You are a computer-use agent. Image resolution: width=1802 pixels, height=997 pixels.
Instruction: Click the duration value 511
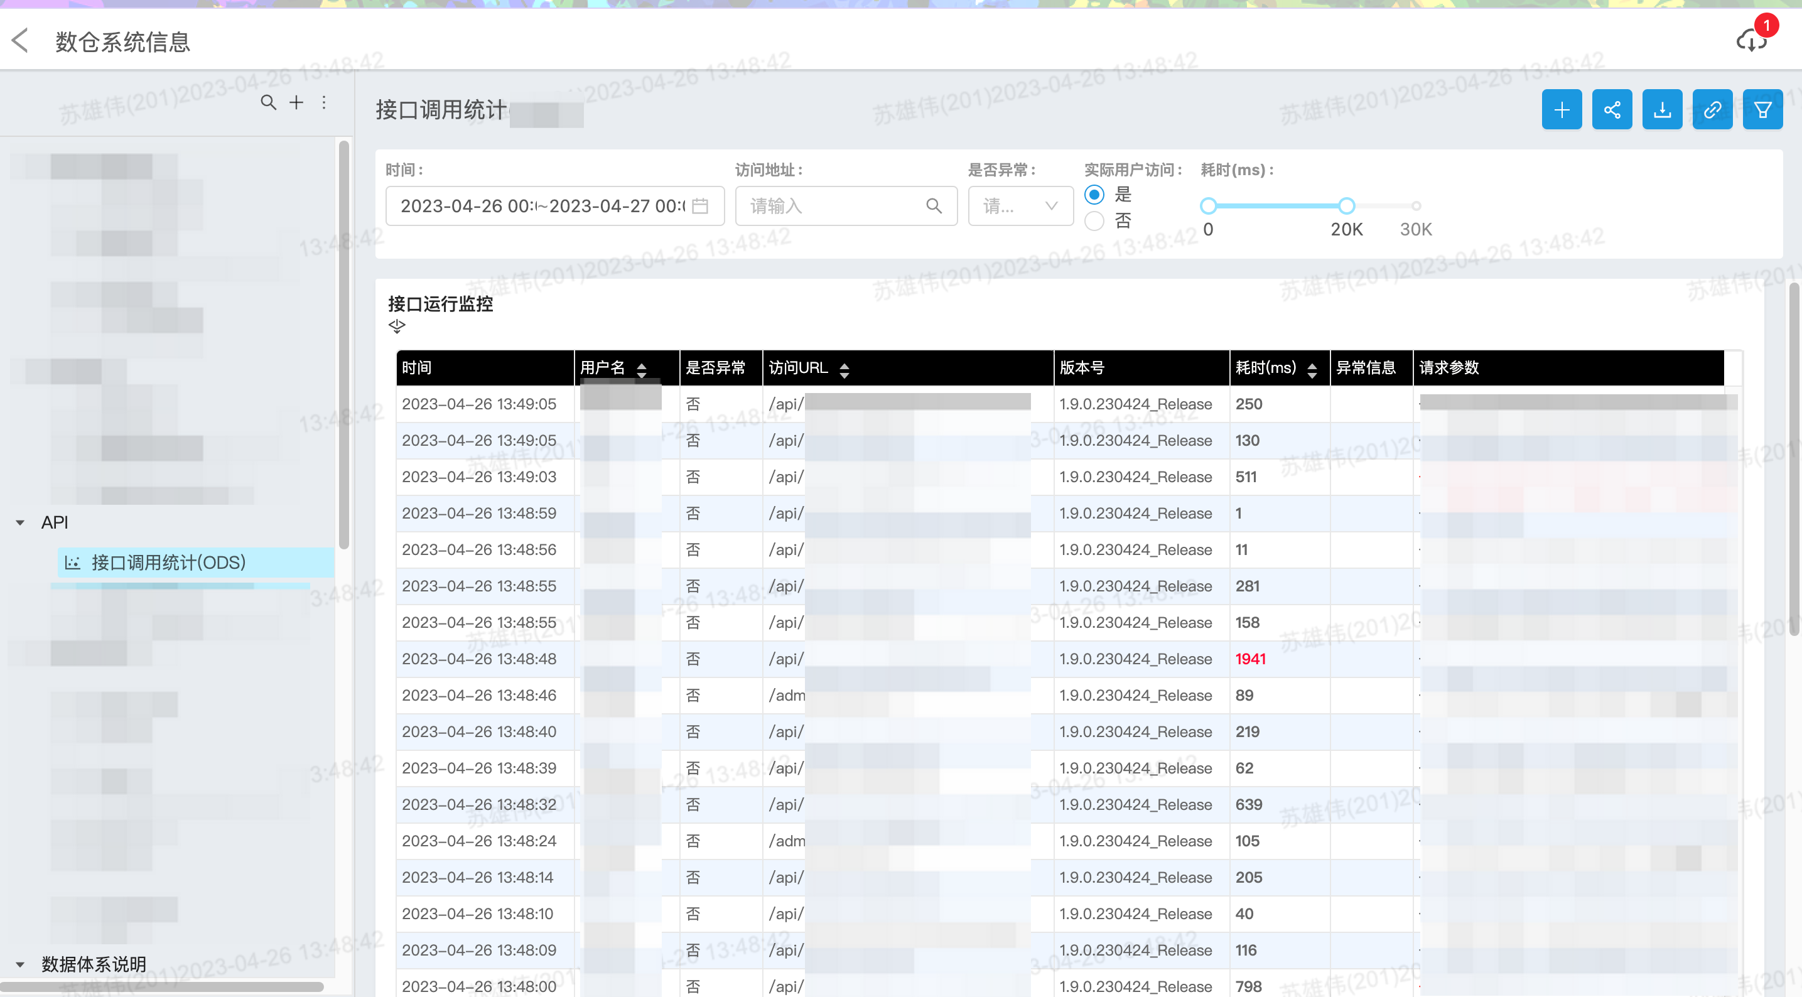[1246, 477]
